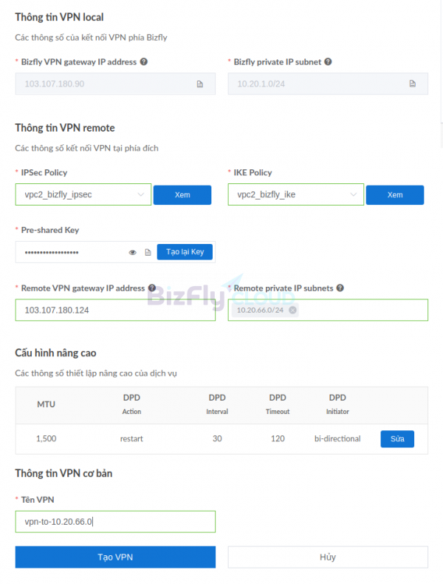Focus the Remote VPN gateway IP address field
Screen dimensions: 443x584
pyautogui.click(x=115, y=310)
